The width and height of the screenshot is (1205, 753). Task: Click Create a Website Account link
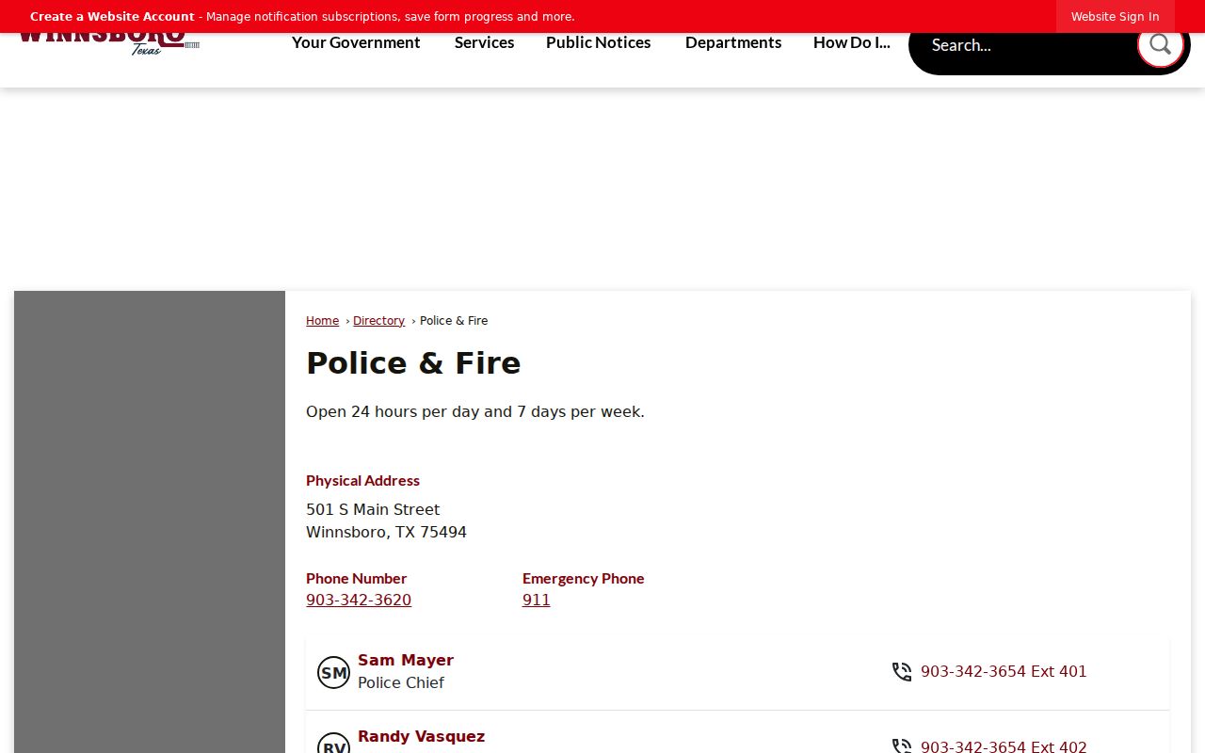[x=112, y=16]
